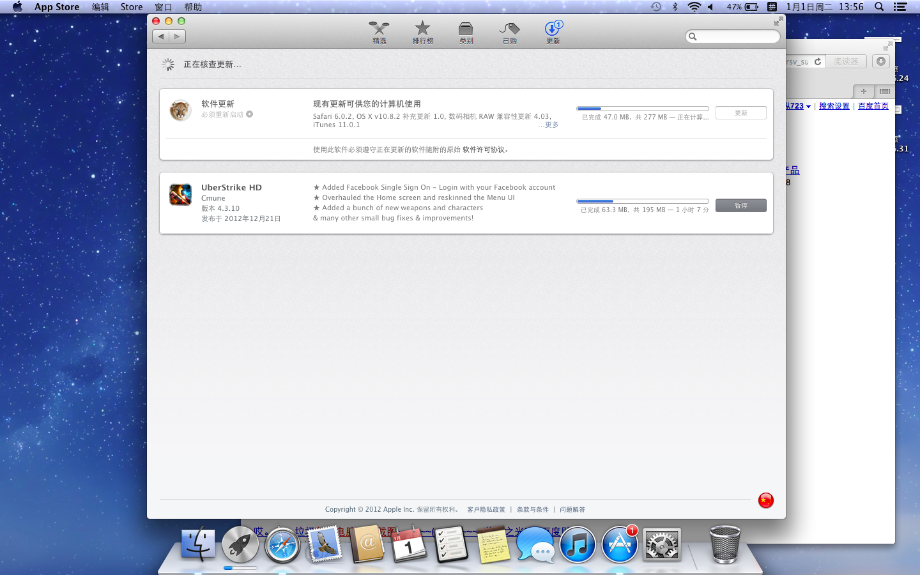Select the Updates (更新) toolbar icon
Image resolution: width=920 pixels, height=575 pixels.
coord(553,32)
